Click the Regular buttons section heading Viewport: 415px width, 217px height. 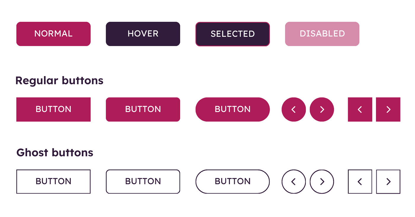click(x=60, y=80)
